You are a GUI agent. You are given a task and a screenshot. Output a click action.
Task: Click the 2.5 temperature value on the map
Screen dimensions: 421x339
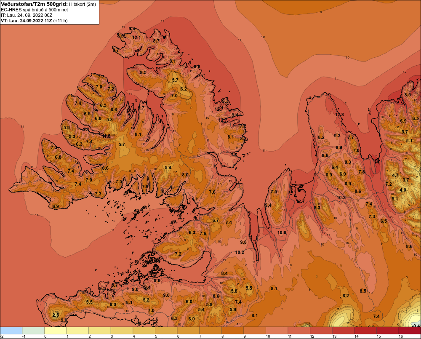tap(56, 315)
